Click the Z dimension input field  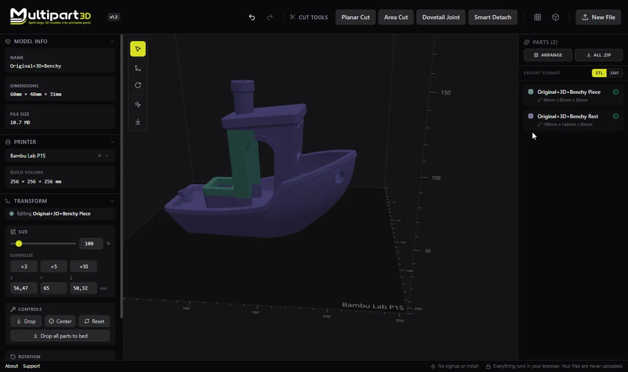pos(83,288)
